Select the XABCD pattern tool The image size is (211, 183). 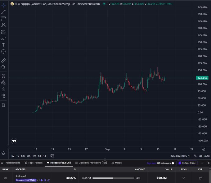pos(3,25)
